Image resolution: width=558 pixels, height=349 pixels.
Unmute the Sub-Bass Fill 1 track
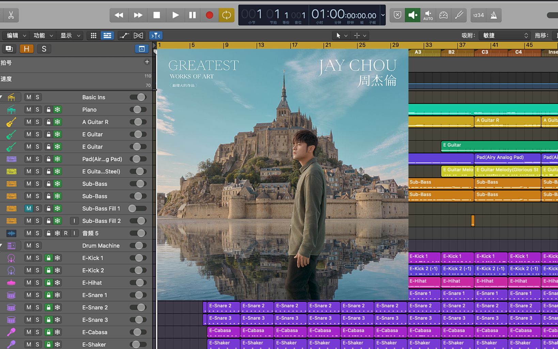click(x=29, y=209)
